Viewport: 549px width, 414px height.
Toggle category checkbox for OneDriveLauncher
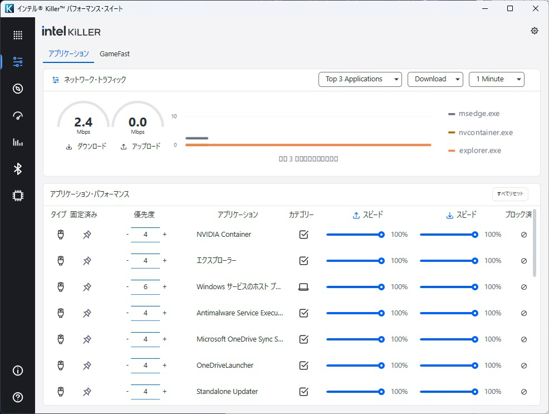pyautogui.click(x=304, y=366)
